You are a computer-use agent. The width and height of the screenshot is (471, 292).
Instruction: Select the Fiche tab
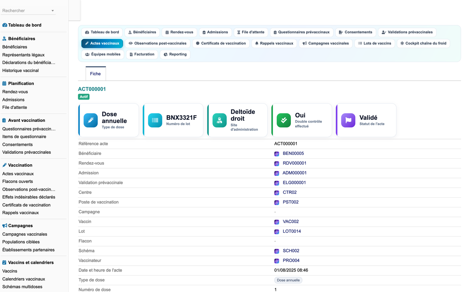click(95, 73)
